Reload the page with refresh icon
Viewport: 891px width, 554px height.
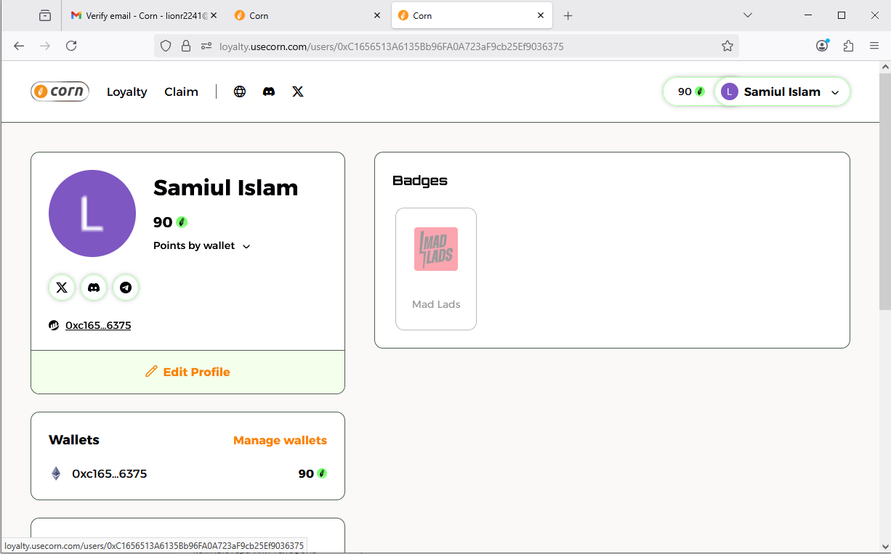tap(71, 46)
